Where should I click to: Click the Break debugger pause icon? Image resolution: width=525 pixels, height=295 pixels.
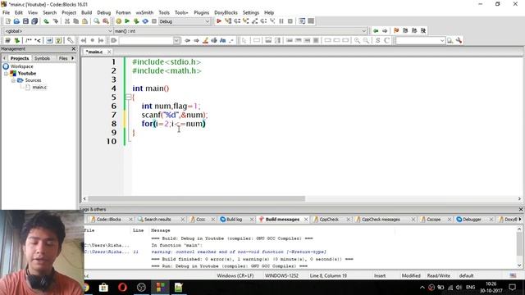[281, 21]
